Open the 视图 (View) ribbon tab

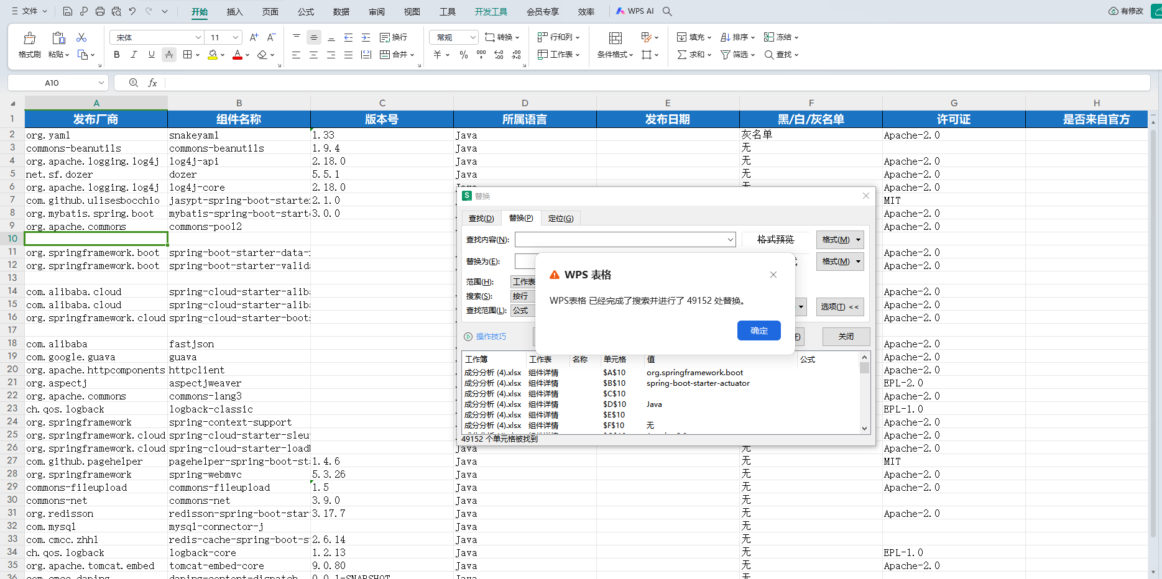pos(412,11)
